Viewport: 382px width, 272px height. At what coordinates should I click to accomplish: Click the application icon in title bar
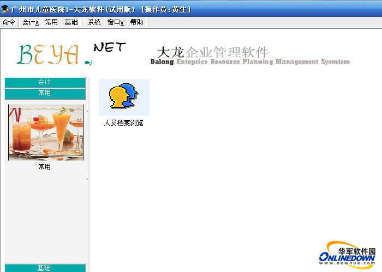click(4, 9)
